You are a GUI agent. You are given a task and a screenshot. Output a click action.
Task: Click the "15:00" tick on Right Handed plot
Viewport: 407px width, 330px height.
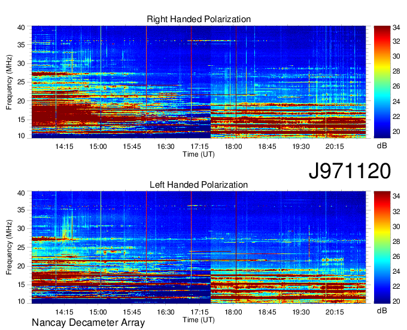coord(98,146)
